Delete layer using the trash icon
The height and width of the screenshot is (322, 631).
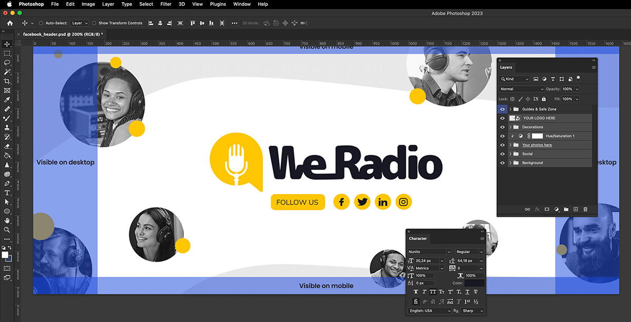click(585, 209)
